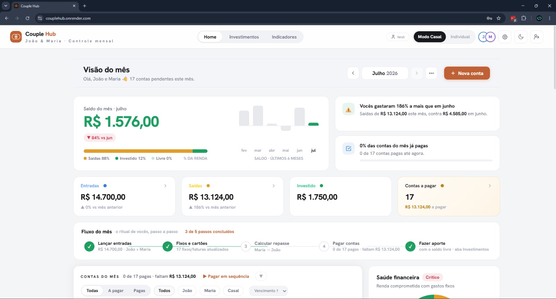The width and height of the screenshot is (556, 299).
Task: Open the Vencimento sort dropdown
Action: pos(269,291)
